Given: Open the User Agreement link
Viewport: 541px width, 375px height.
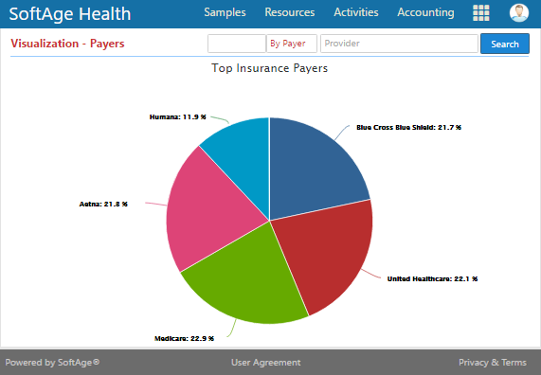Looking at the screenshot, I should (x=265, y=363).
